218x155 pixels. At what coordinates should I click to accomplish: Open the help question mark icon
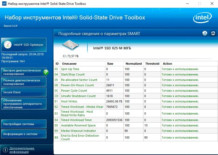coord(205,33)
